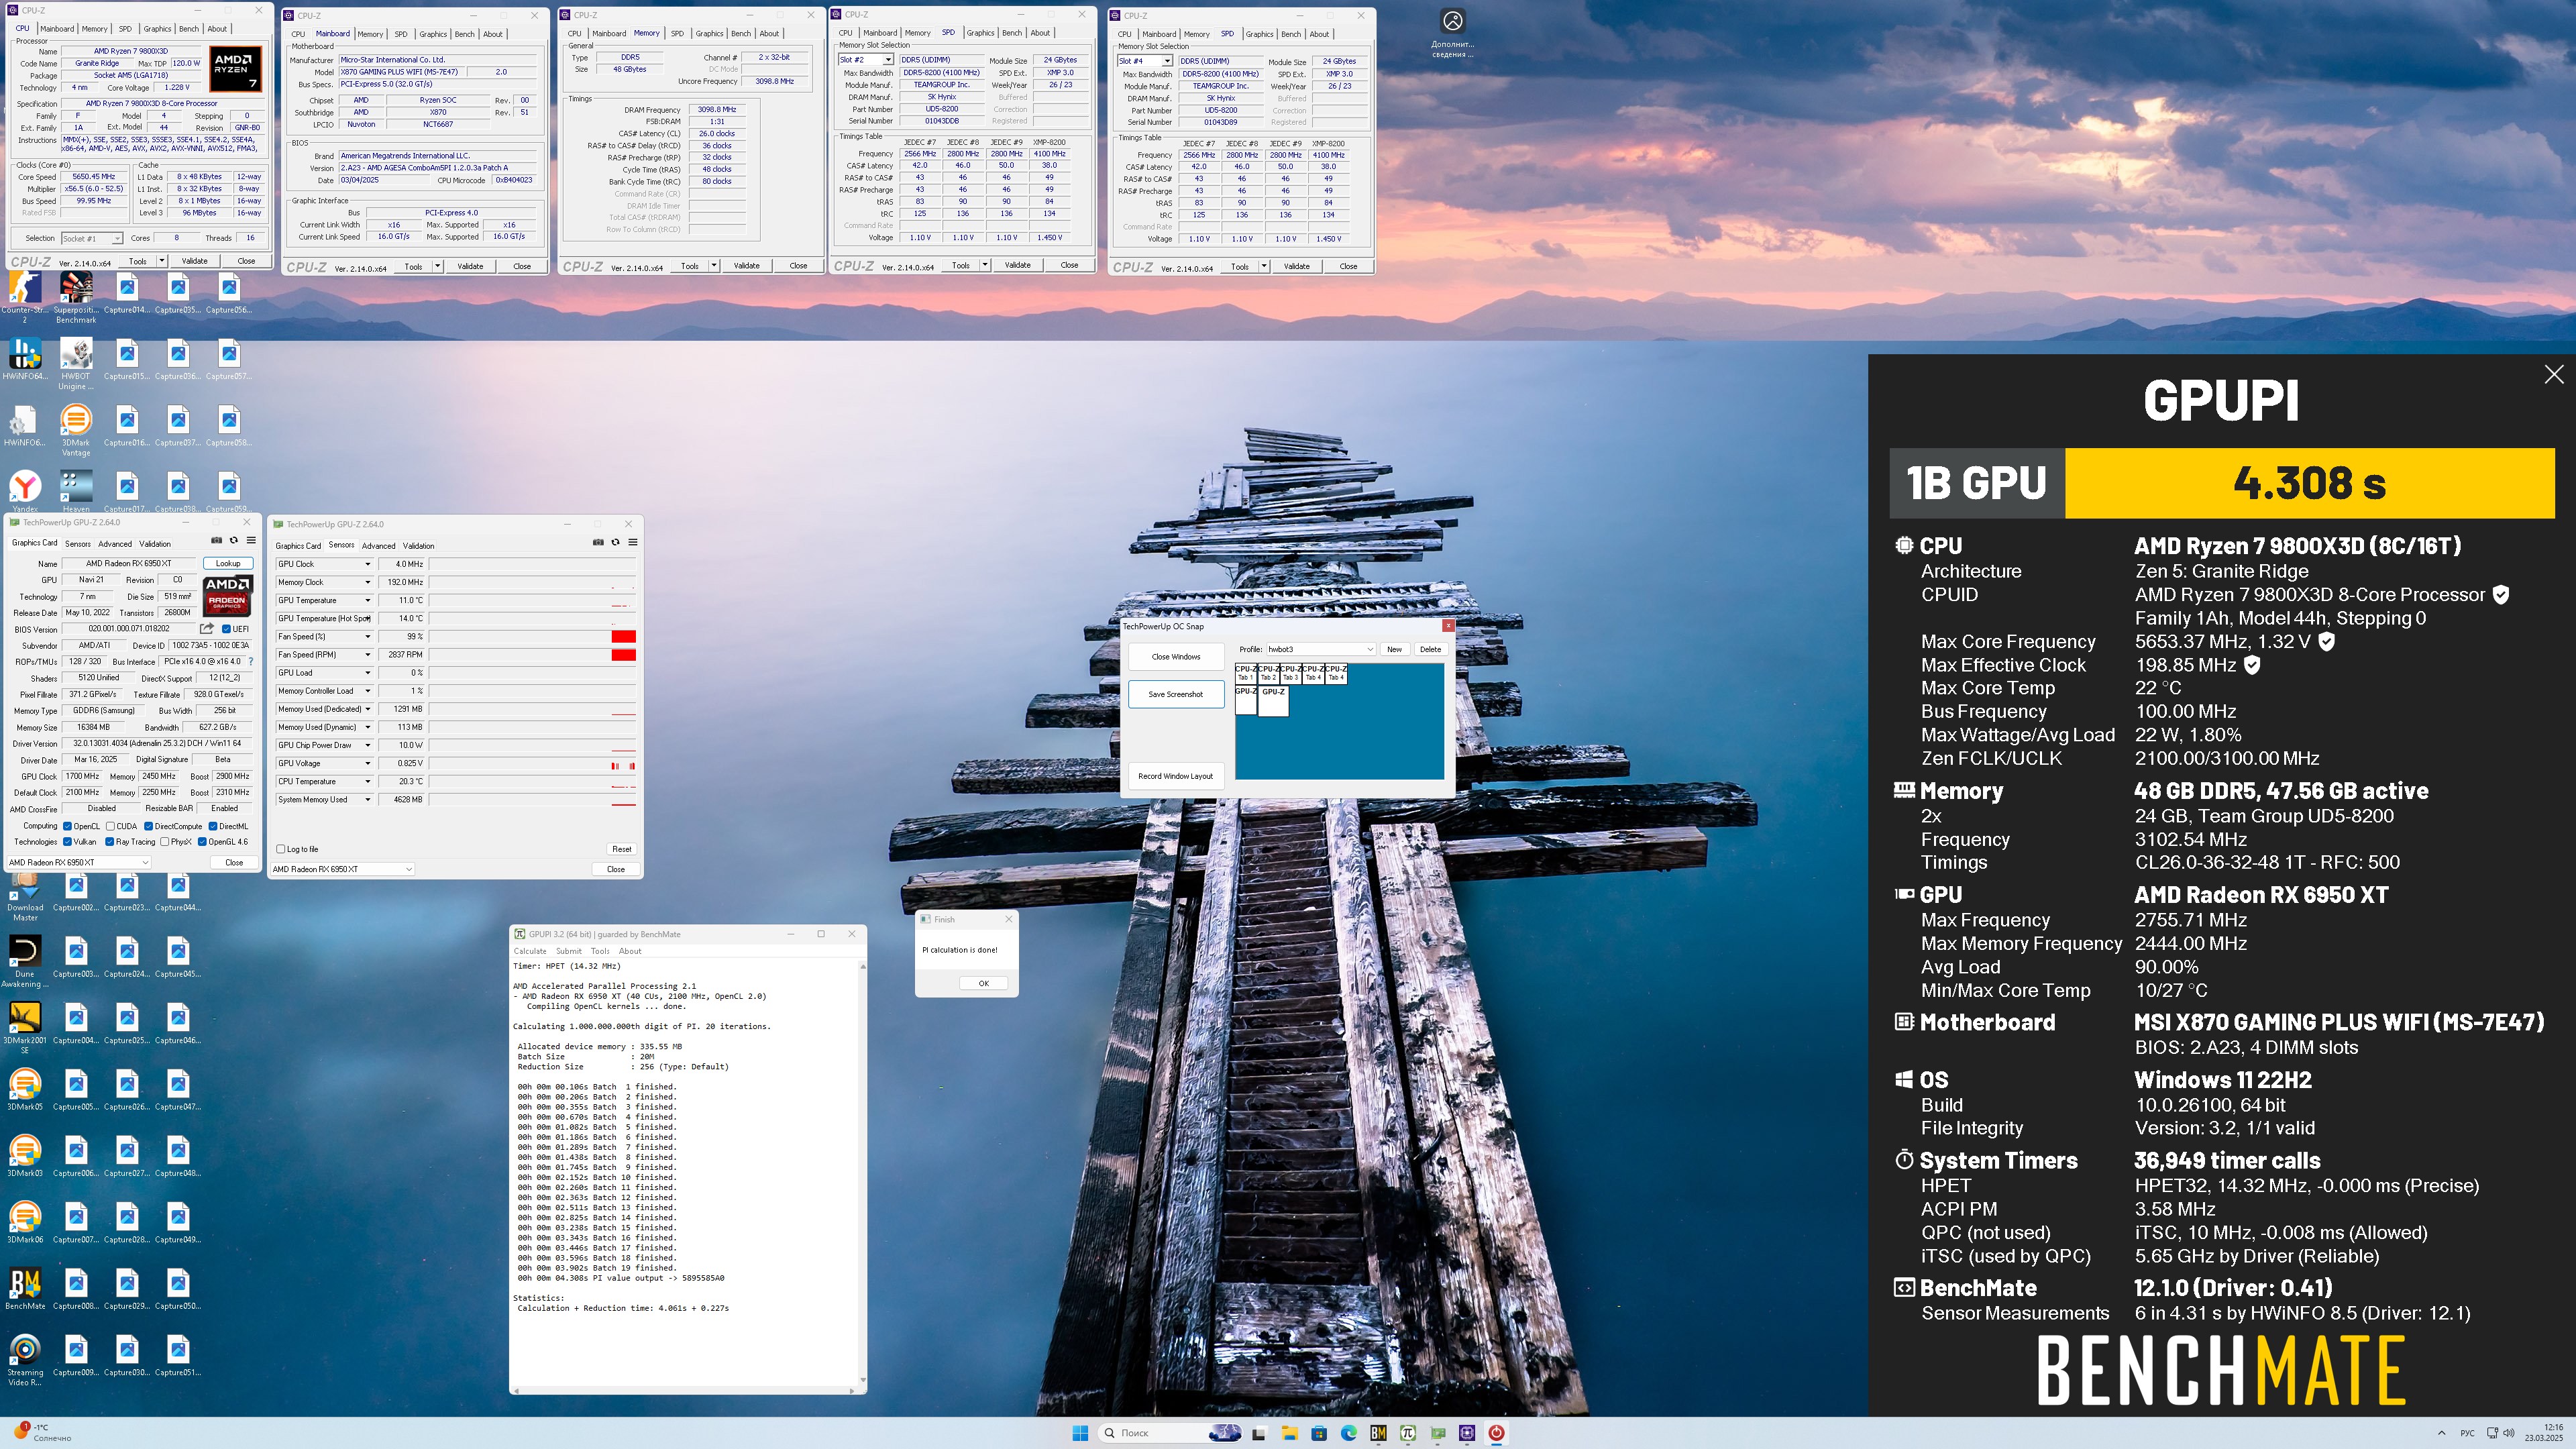Expand System Memory Used sensor dropdown
The image size is (2576, 1449).
pyautogui.click(x=367, y=800)
